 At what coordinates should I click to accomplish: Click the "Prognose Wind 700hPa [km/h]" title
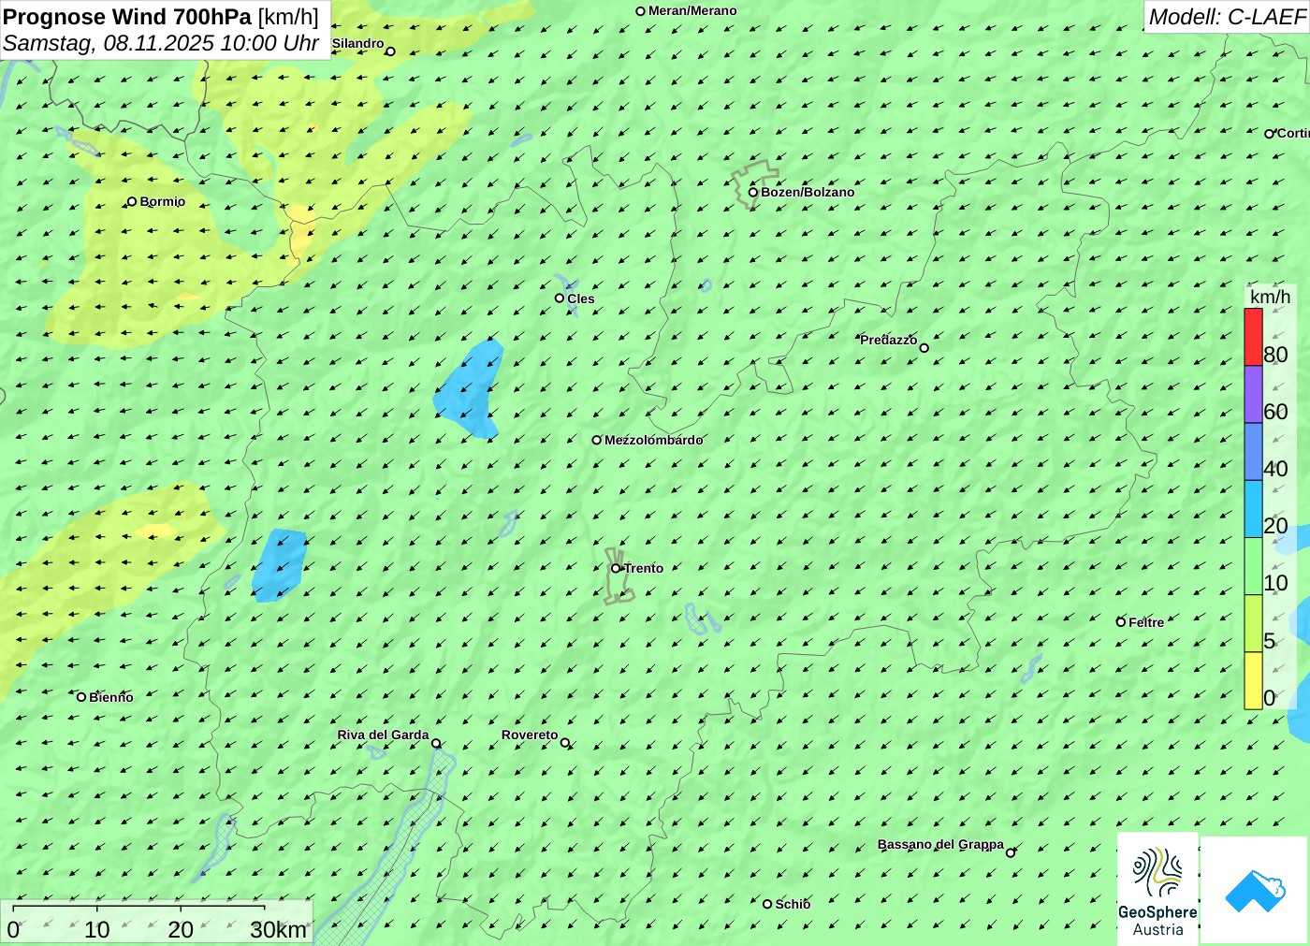(x=161, y=17)
